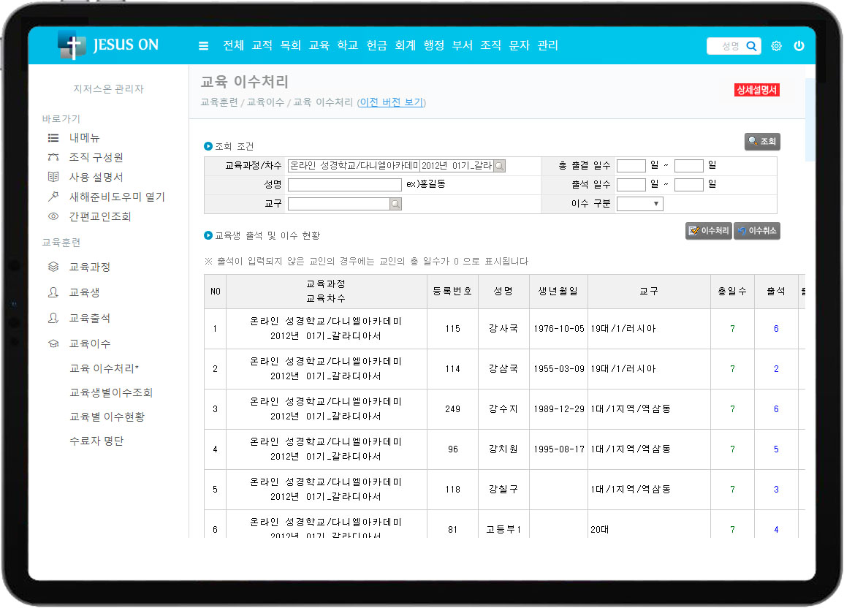This screenshot has height=608, width=844.
Task: Open 간편교인조회 eye icon shortcut
Action: point(53,216)
